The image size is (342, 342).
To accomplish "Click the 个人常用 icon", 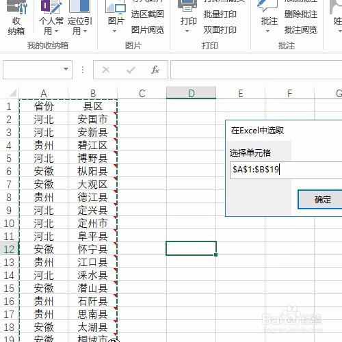I will pyautogui.click(x=51, y=6).
